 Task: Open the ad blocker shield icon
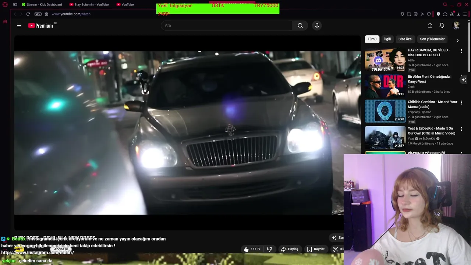tap(415, 14)
